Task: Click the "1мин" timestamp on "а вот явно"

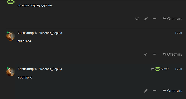Action: click(178, 69)
